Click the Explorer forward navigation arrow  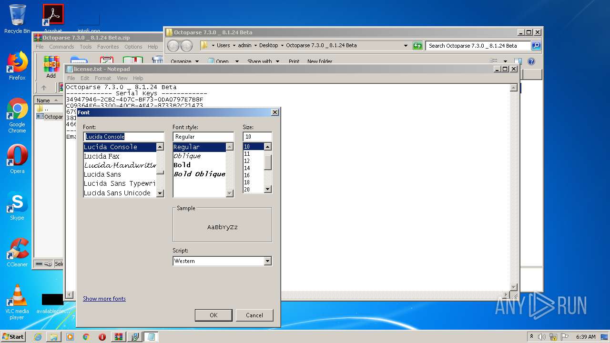pyautogui.click(x=186, y=46)
